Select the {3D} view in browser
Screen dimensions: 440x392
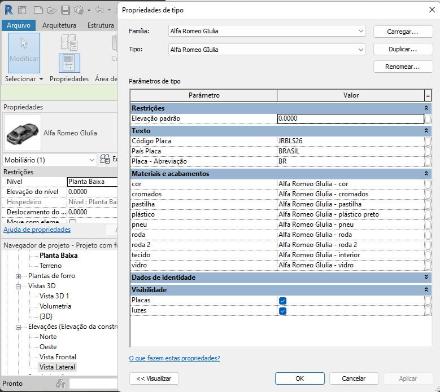[x=46, y=316]
